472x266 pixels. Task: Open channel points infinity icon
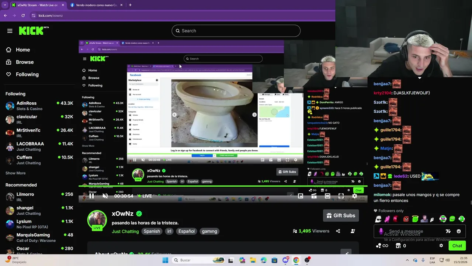tap(382, 246)
